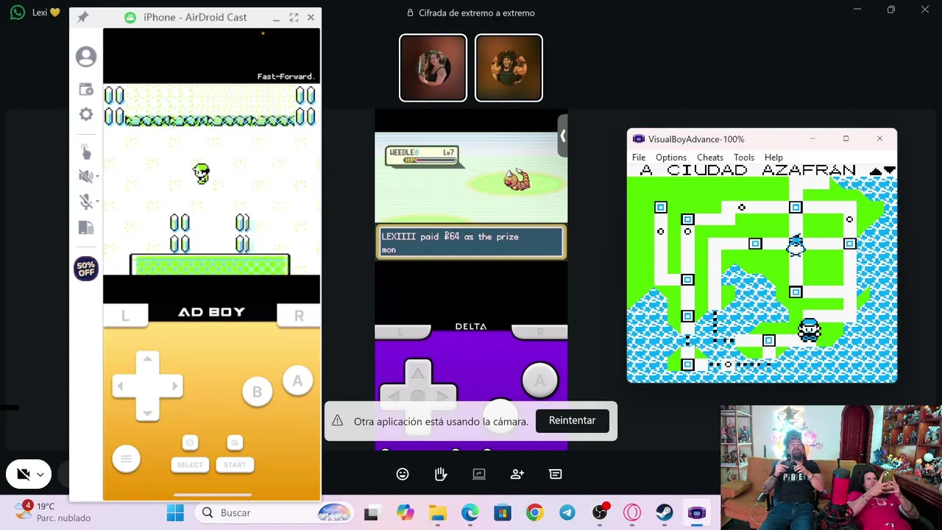The image size is (942, 530).
Task: Open the Options menu in VisualBoyAdvance
Action: coord(671,157)
